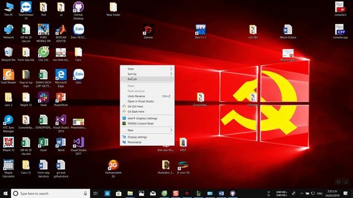353x198 pixels.
Task: Select the Dev-C++ desktop icon
Action: 200,31
